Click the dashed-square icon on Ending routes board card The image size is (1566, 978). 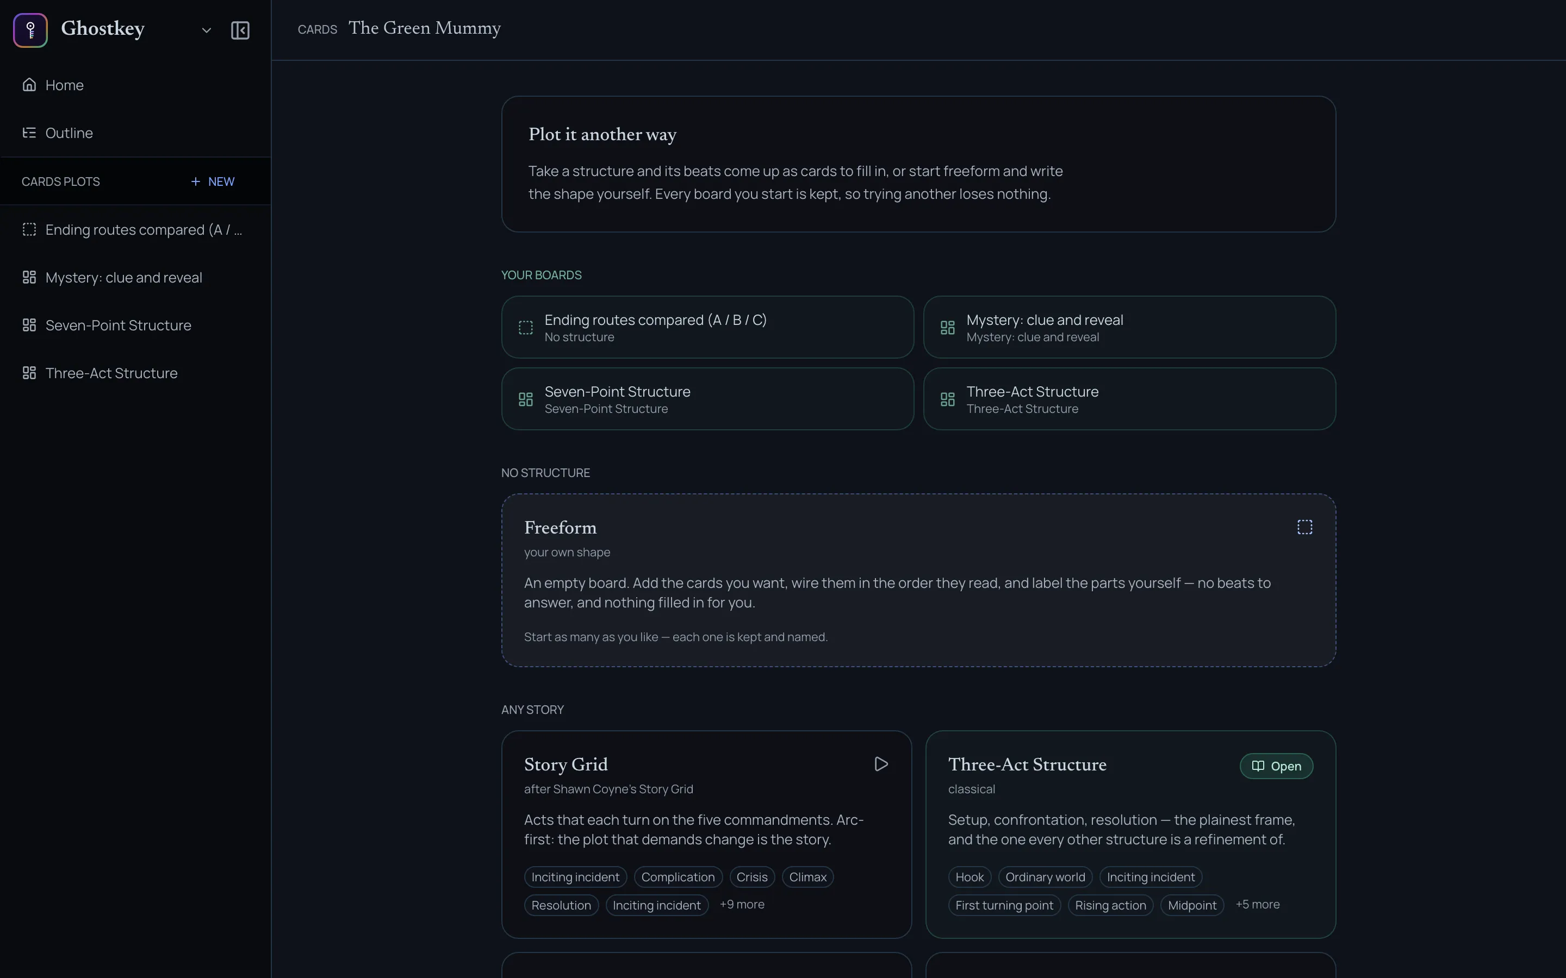point(526,328)
